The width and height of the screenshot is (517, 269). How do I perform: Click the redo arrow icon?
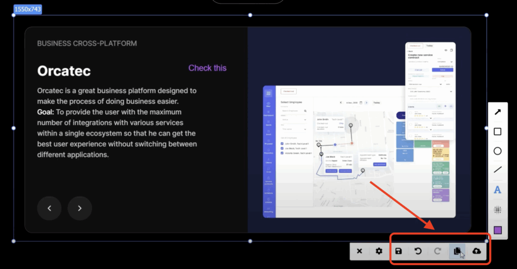438,251
